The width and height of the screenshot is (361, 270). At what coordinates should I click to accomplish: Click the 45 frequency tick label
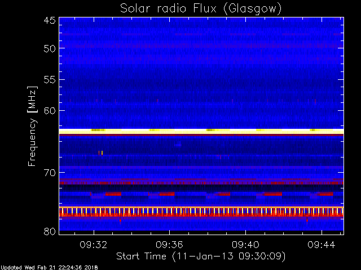(50, 20)
